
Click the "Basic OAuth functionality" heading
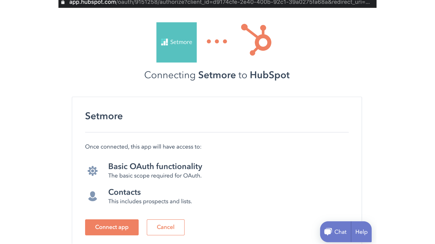155,166
